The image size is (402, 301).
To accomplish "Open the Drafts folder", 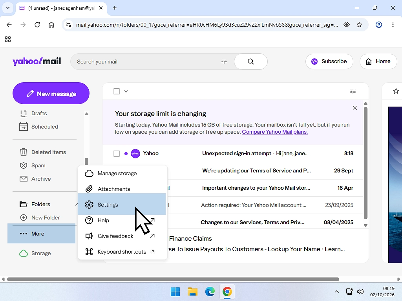I will click(39, 113).
